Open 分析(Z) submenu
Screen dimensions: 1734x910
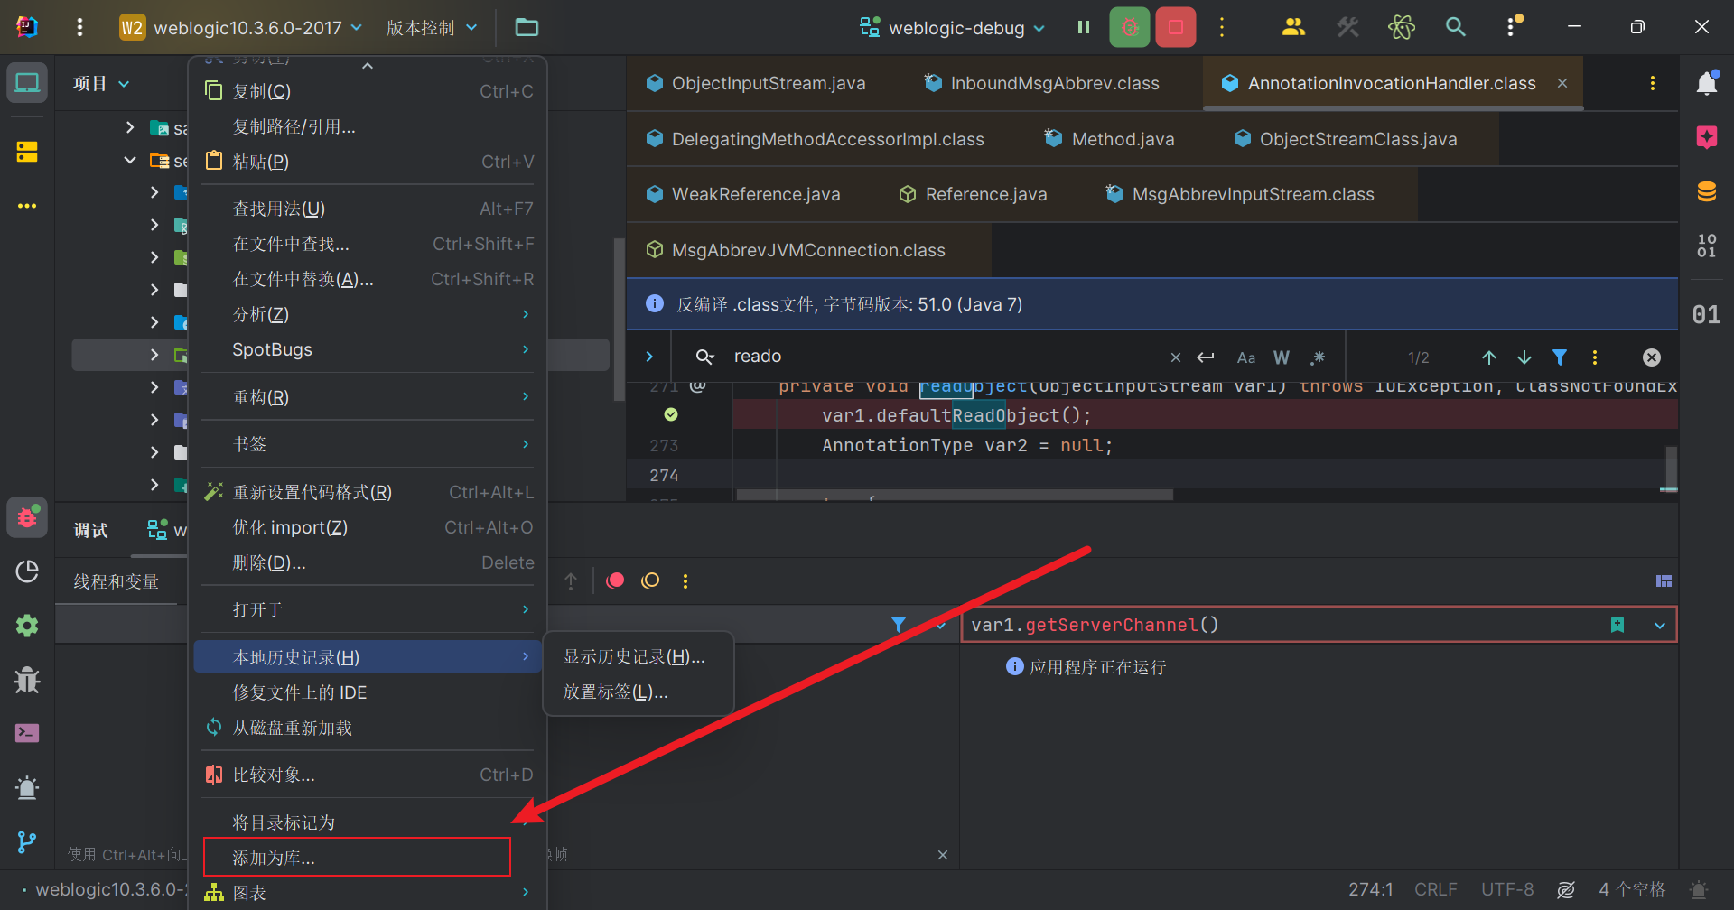[368, 314]
